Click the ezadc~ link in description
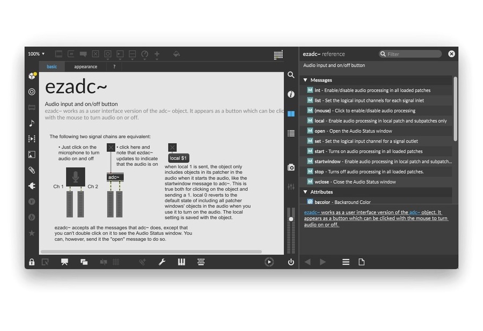 [312, 212]
